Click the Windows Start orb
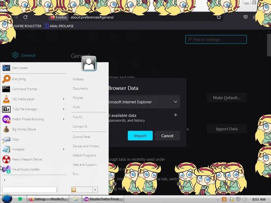 pos(7,199)
